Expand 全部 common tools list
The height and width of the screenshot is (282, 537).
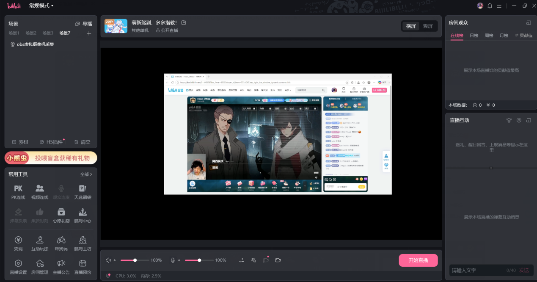point(86,174)
